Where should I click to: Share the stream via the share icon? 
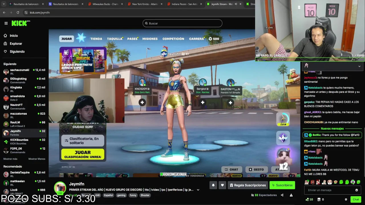coord(282,195)
